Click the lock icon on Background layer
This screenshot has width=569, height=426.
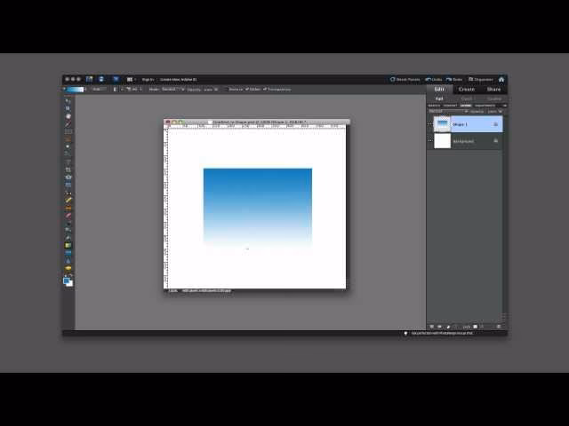click(x=496, y=140)
